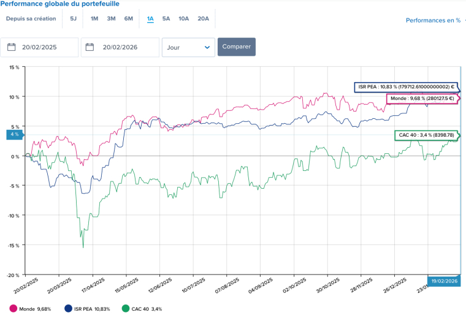Select the 20A period tab
Viewport: 466px width, 318px height.
[203, 18]
